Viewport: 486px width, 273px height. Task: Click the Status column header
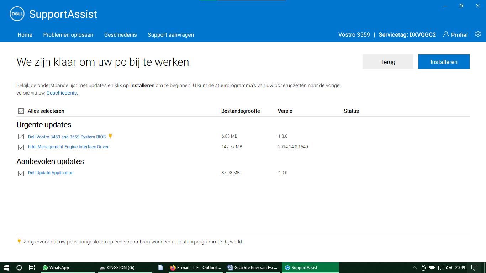(x=351, y=111)
